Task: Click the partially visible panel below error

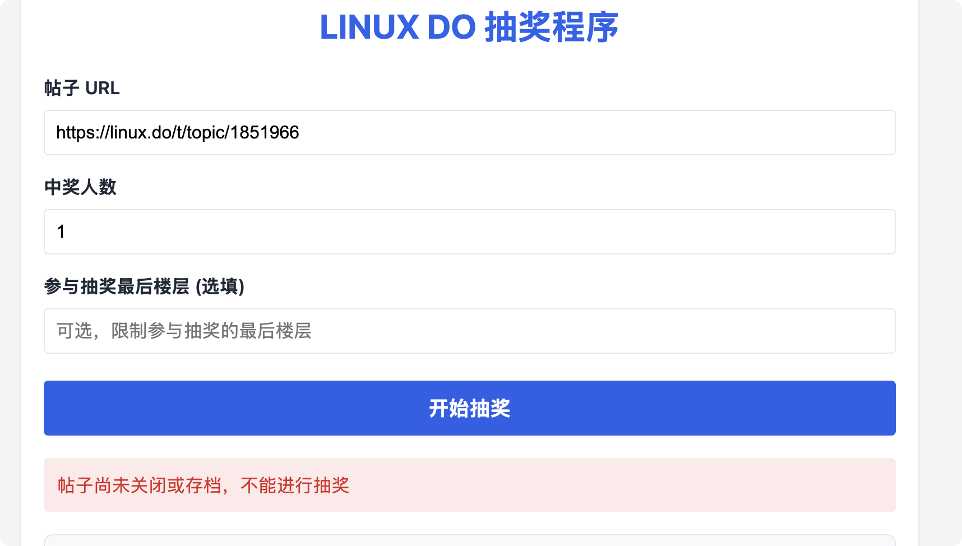Action: (x=470, y=540)
